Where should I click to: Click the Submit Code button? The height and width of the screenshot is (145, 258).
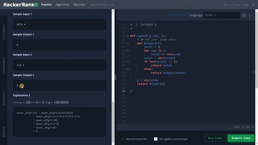pyautogui.click(x=241, y=138)
